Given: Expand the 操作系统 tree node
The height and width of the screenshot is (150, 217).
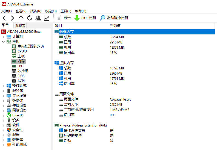Looking at the screenshot, I should click(4, 86).
